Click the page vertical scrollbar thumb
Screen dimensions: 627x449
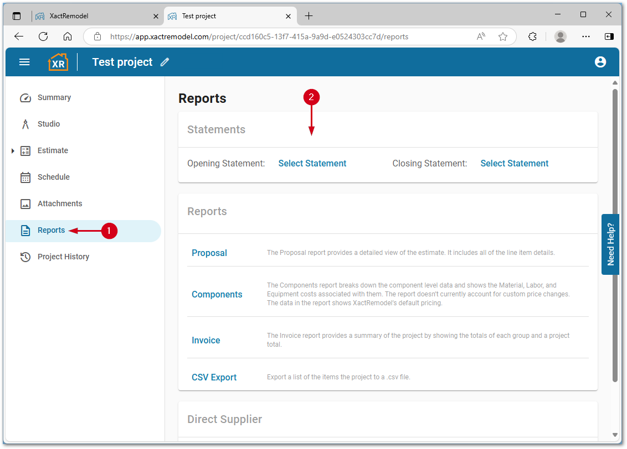[615, 234]
